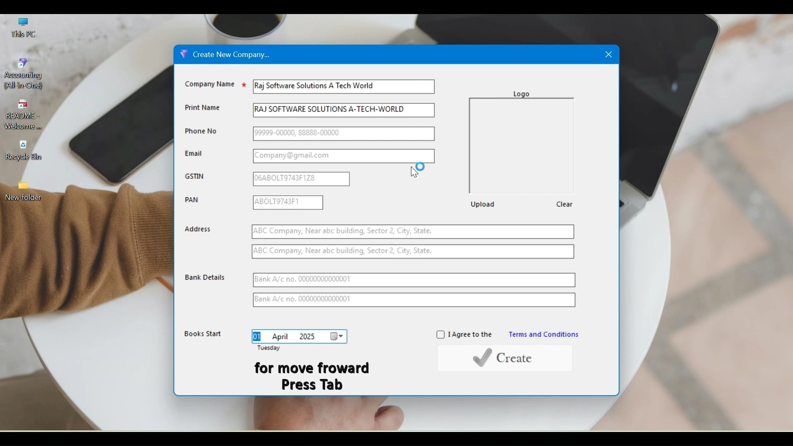The image size is (793, 446).
Task: Open This PC desktop icon
Action: coord(24,28)
